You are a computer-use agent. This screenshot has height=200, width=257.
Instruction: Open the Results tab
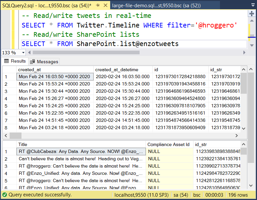[x=15, y=61]
